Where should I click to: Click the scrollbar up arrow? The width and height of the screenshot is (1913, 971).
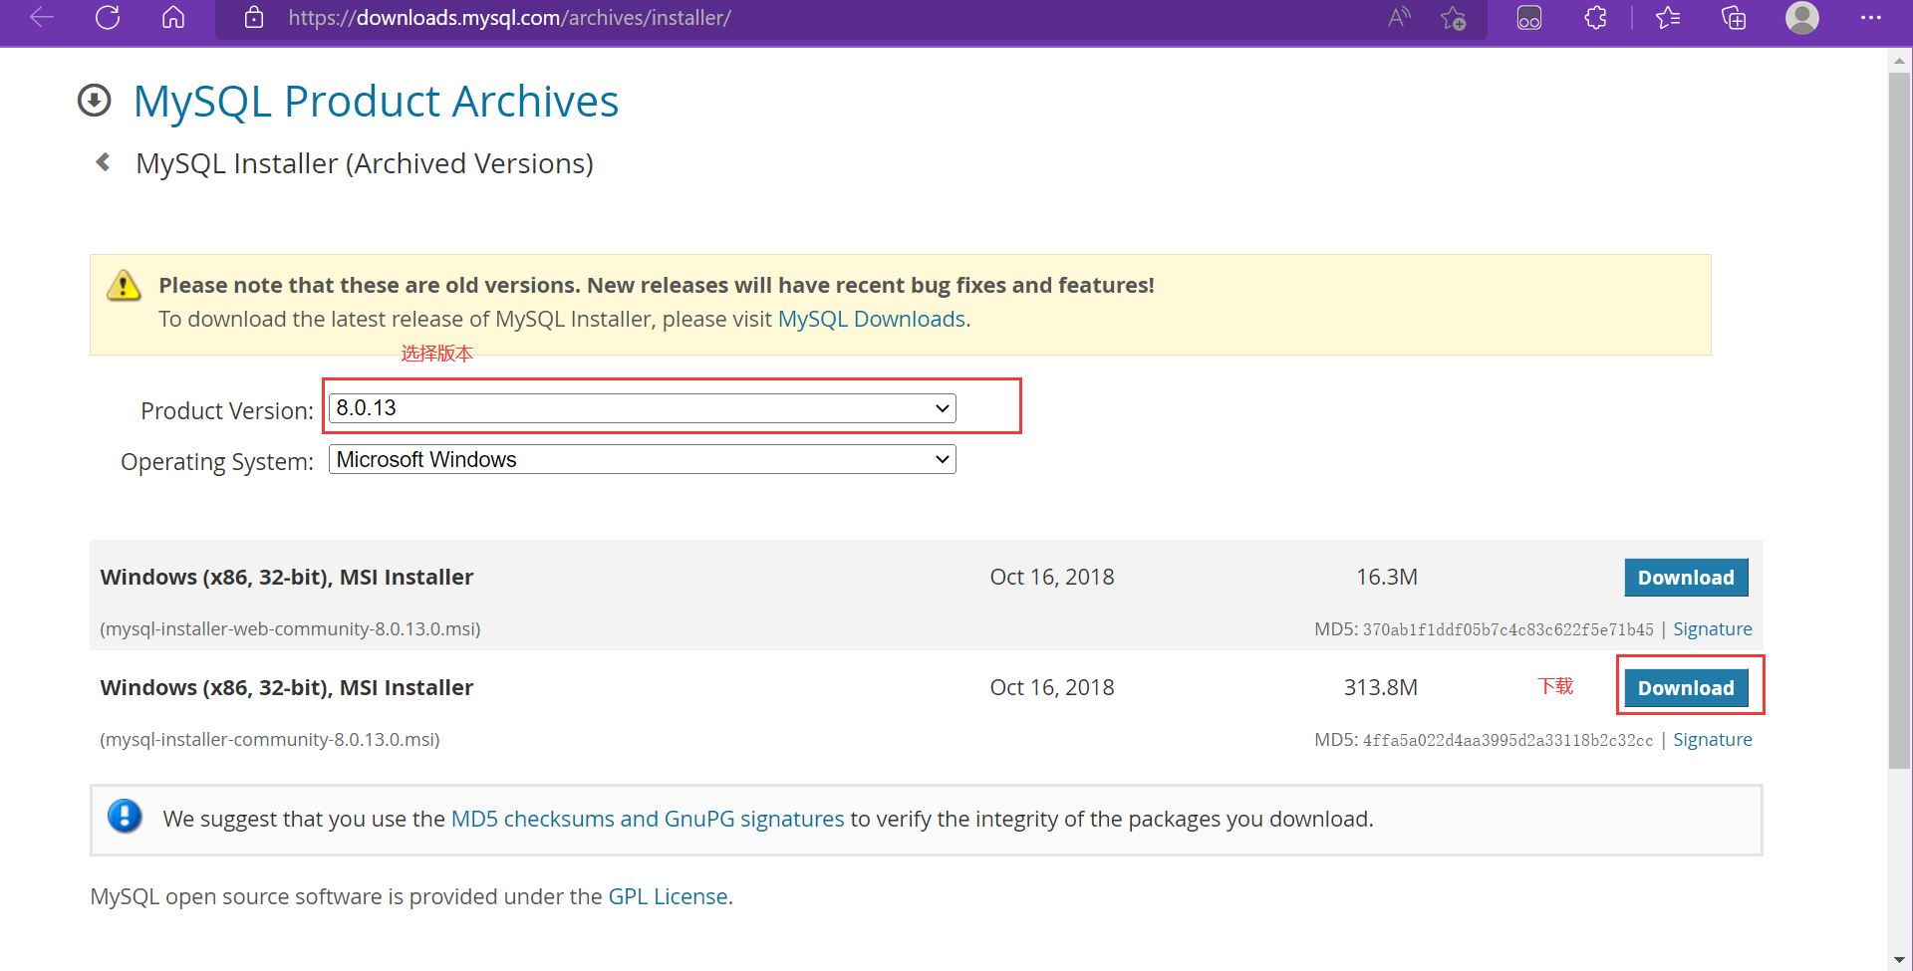(x=1900, y=61)
